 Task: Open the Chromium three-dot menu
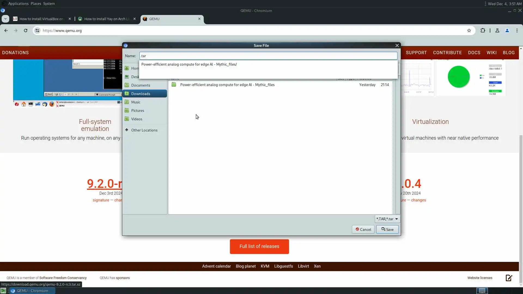coord(517,30)
